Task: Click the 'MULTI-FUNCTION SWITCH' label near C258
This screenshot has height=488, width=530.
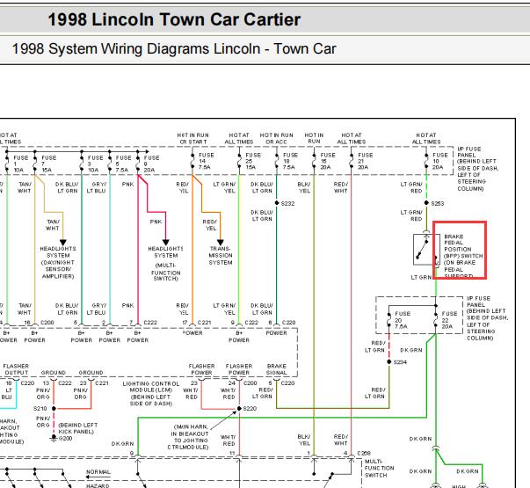Action: pyautogui.click(x=379, y=469)
